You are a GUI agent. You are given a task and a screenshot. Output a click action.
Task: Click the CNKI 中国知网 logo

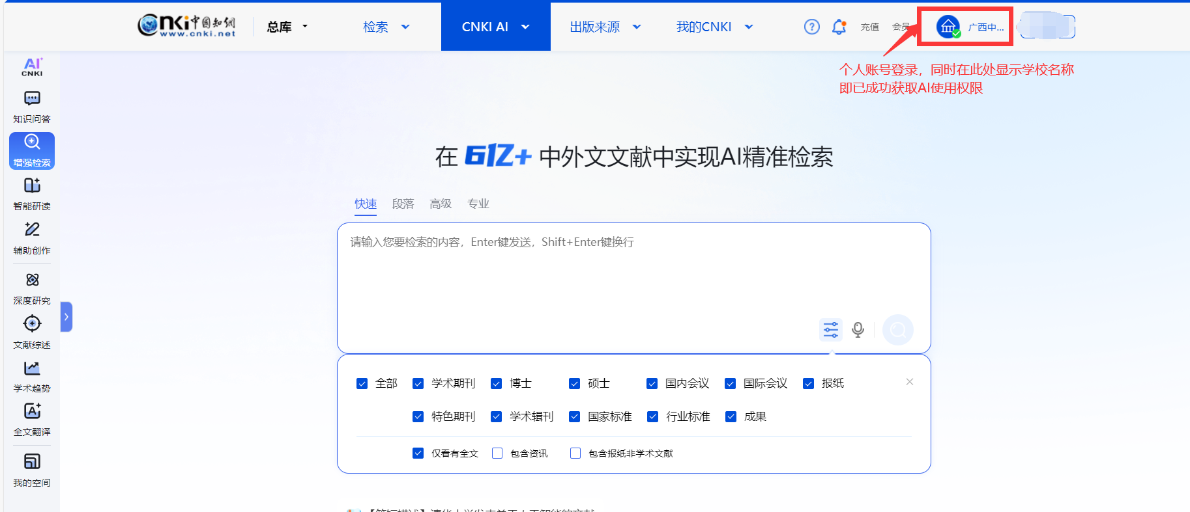[x=186, y=26]
